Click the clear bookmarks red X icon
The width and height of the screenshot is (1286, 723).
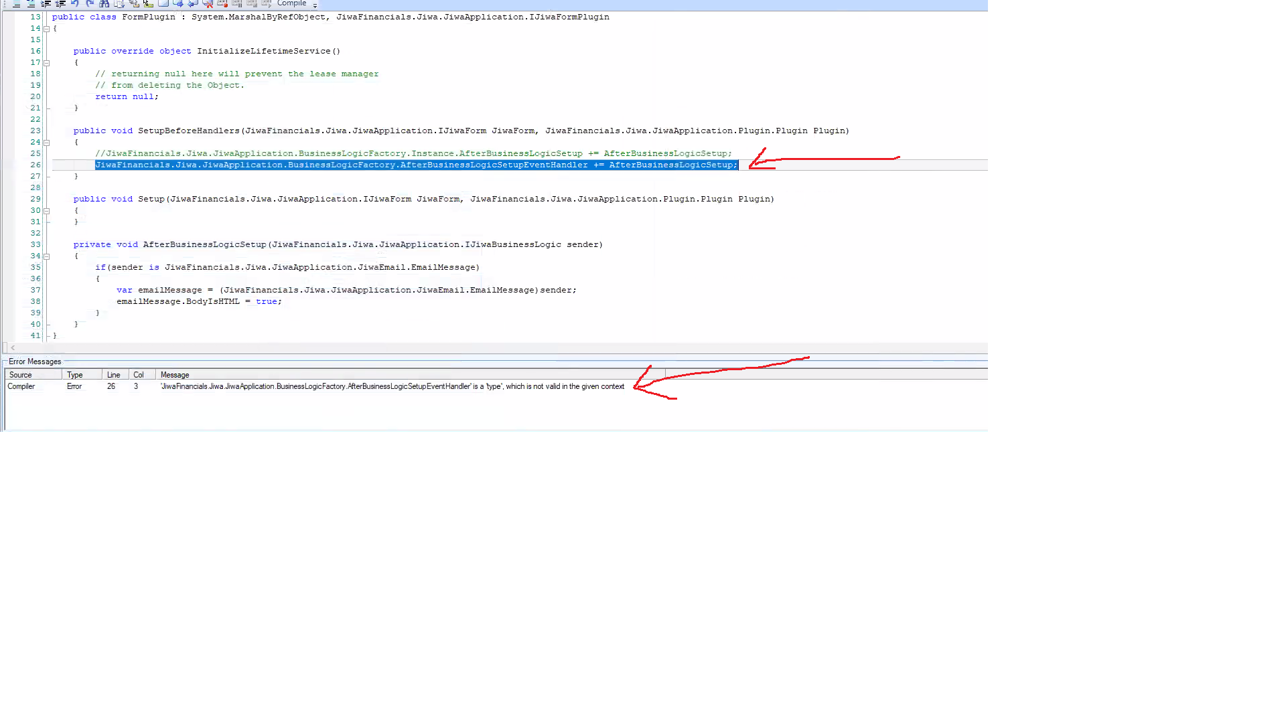(208, 3)
